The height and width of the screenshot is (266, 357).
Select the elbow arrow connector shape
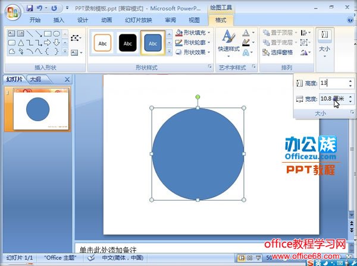click(39, 43)
